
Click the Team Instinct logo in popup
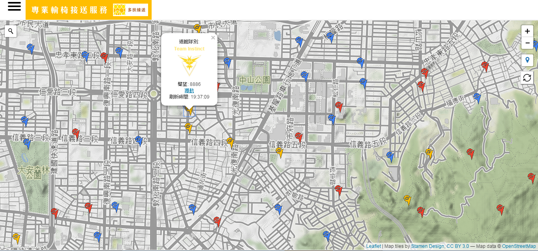[189, 65]
